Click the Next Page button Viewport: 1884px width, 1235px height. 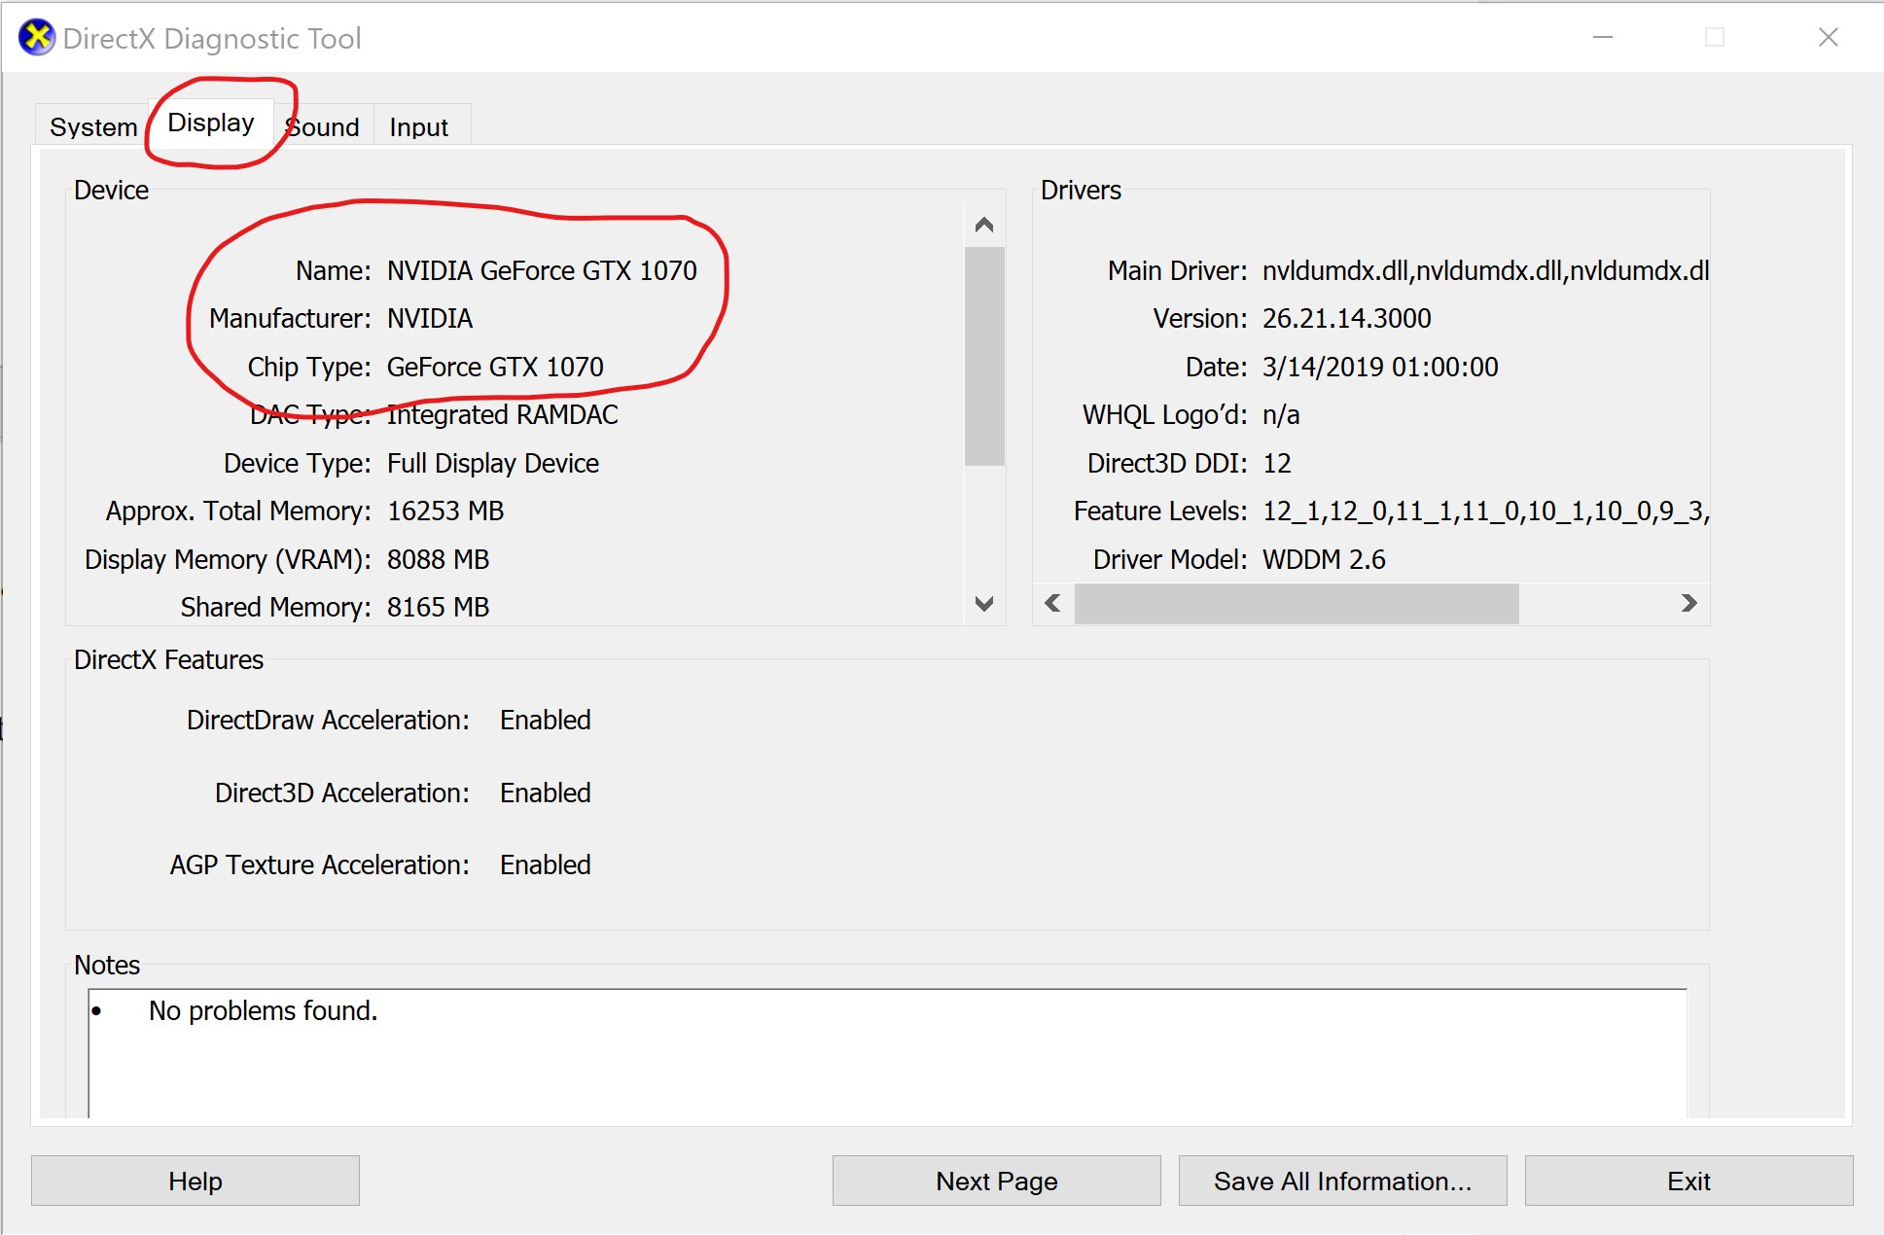996,1181
